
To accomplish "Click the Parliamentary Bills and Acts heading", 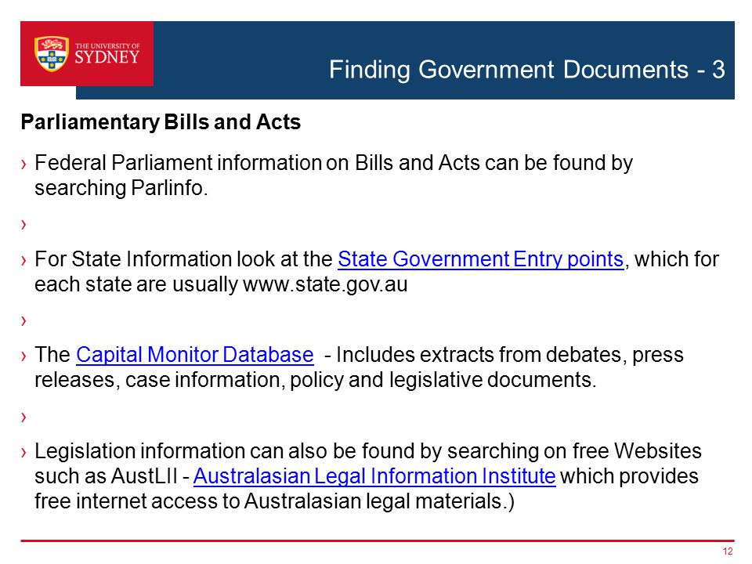I will click(161, 122).
